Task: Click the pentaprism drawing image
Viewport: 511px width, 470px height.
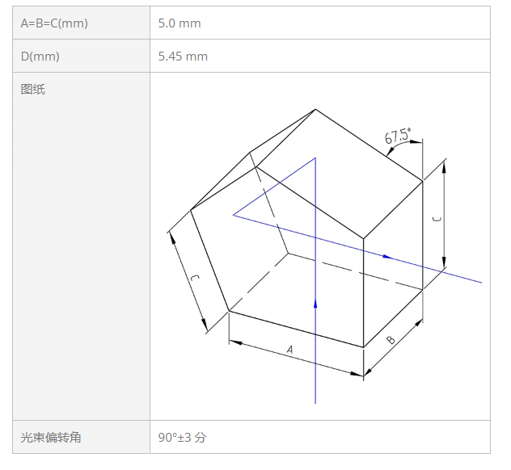Action: click(x=324, y=256)
